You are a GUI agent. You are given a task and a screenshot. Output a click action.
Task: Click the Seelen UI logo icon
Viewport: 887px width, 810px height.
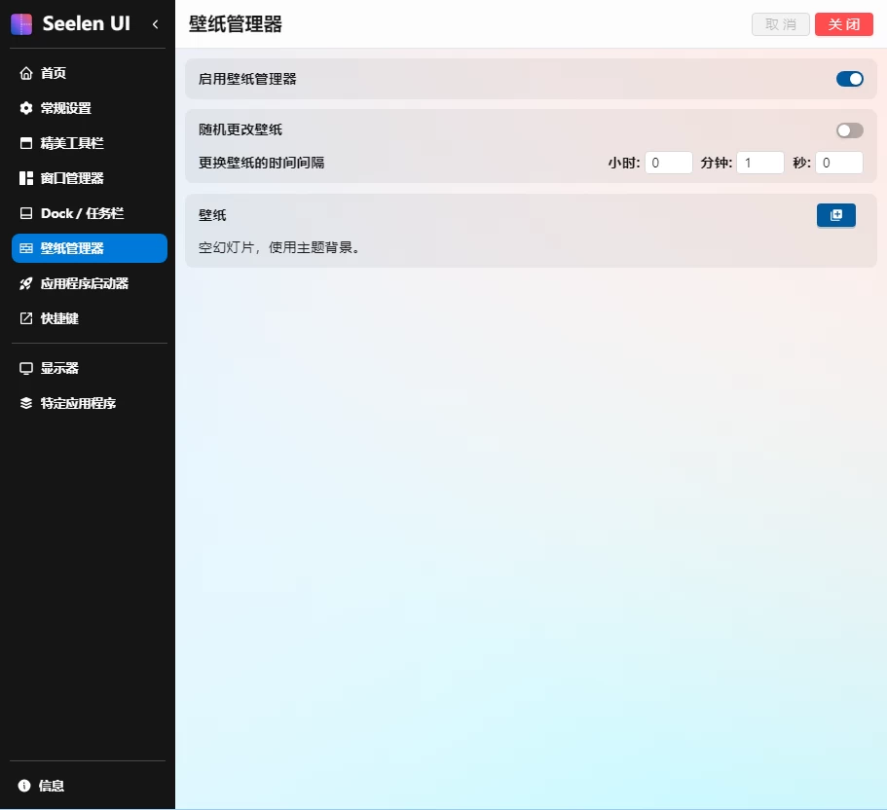click(21, 24)
